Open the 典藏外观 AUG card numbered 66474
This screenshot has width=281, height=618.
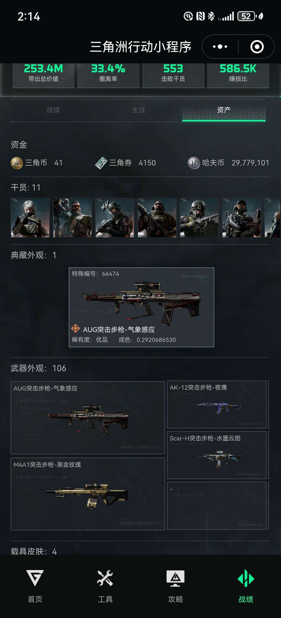pos(141,307)
